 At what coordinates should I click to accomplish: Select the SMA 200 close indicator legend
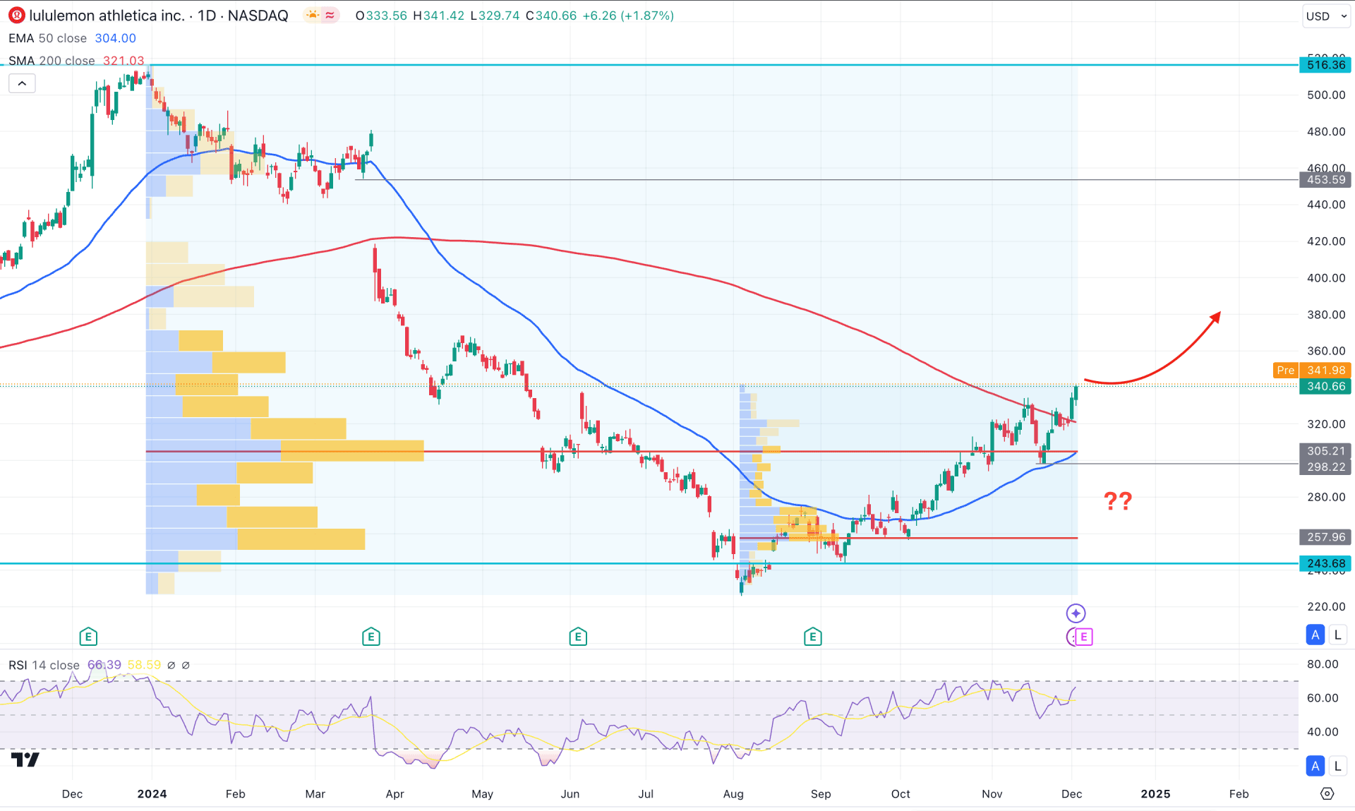click(x=52, y=61)
